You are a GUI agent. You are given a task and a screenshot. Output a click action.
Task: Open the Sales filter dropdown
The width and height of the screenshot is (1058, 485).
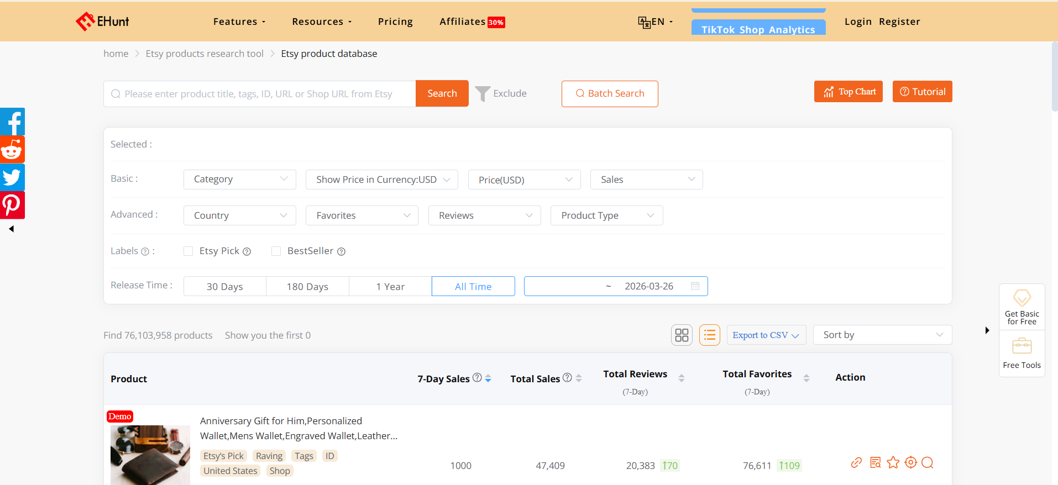(647, 180)
